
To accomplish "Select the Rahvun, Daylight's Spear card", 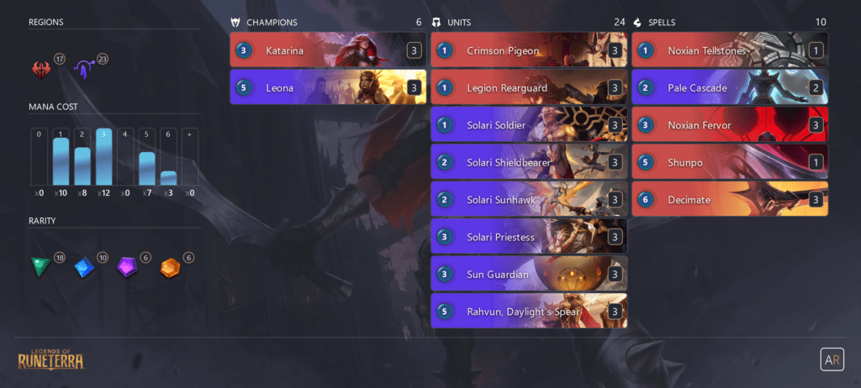I will (529, 312).
